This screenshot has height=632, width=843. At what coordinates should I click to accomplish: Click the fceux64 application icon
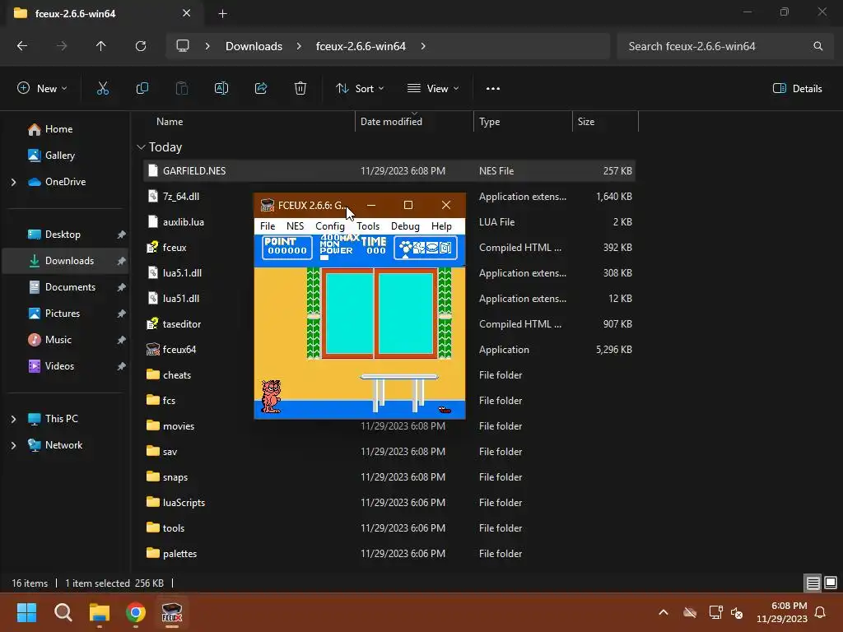(152, 349)
